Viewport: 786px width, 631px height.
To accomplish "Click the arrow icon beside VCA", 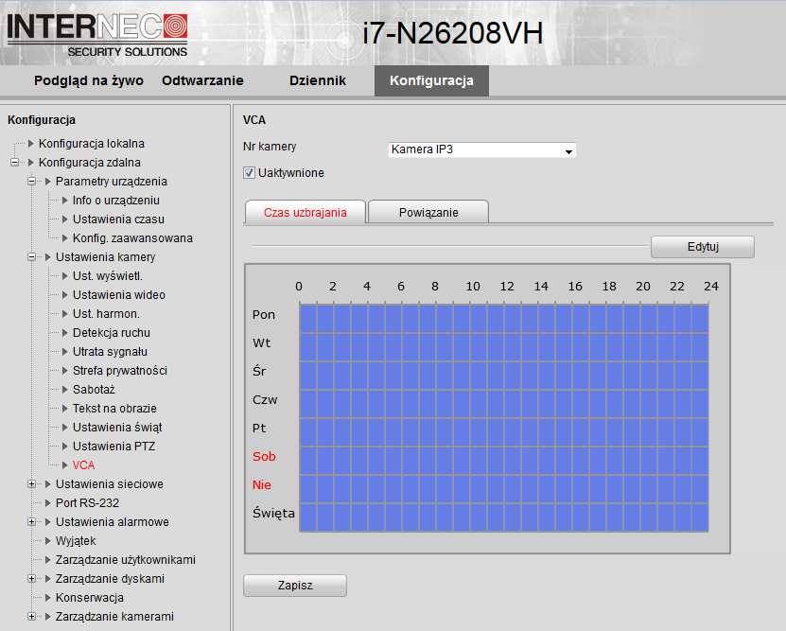I will point(64,465).
